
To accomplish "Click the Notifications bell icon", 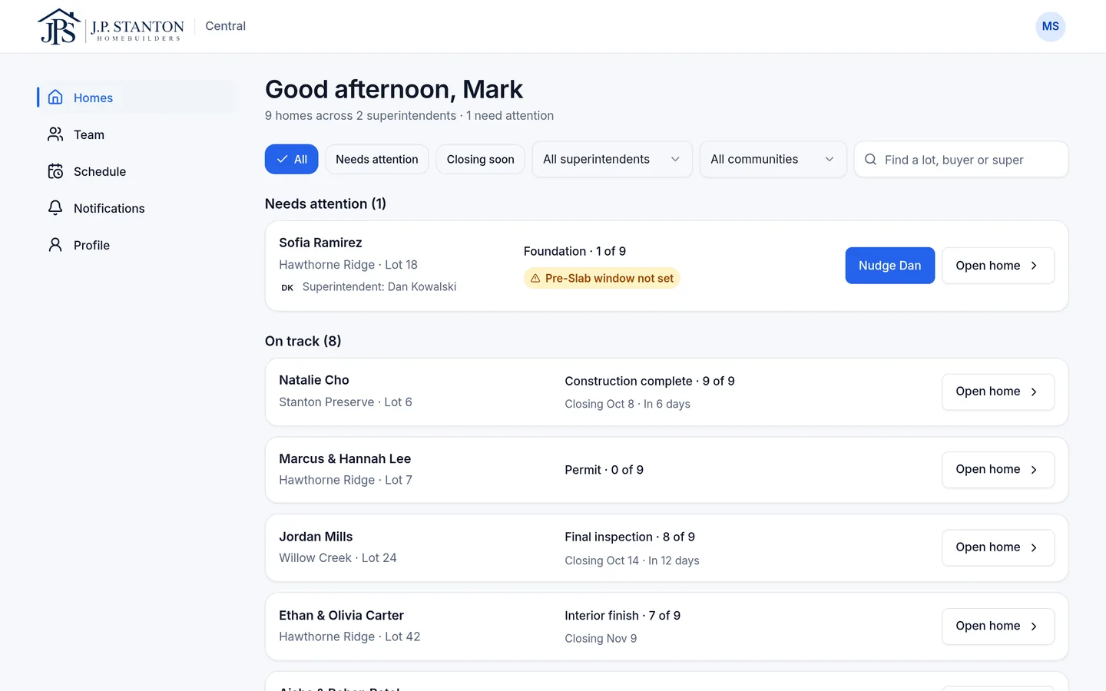I will click(x=55, y=208).
